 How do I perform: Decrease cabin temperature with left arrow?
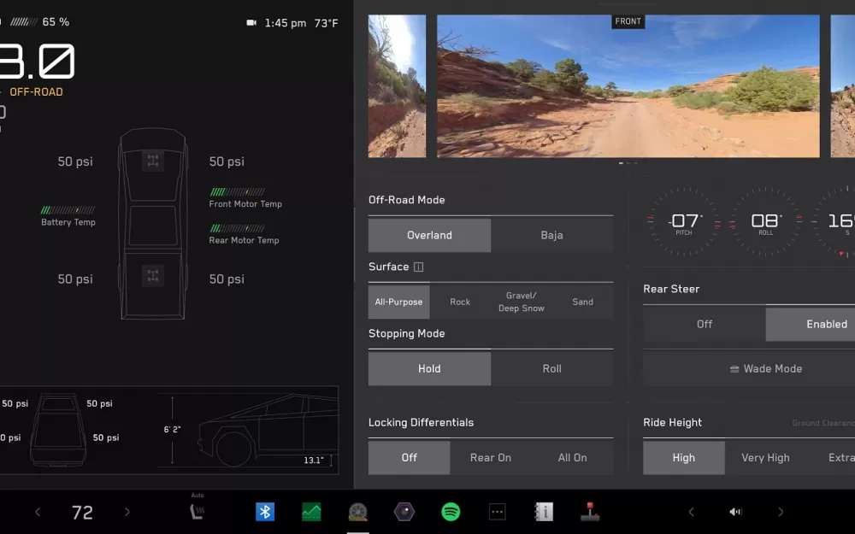38,512
